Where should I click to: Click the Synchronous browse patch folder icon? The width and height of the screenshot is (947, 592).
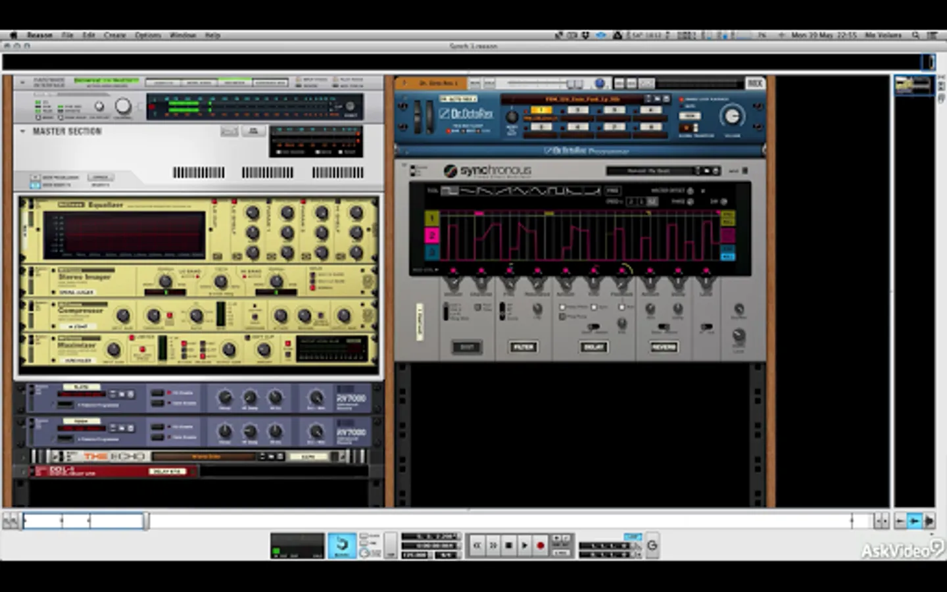tap(707, 171)
